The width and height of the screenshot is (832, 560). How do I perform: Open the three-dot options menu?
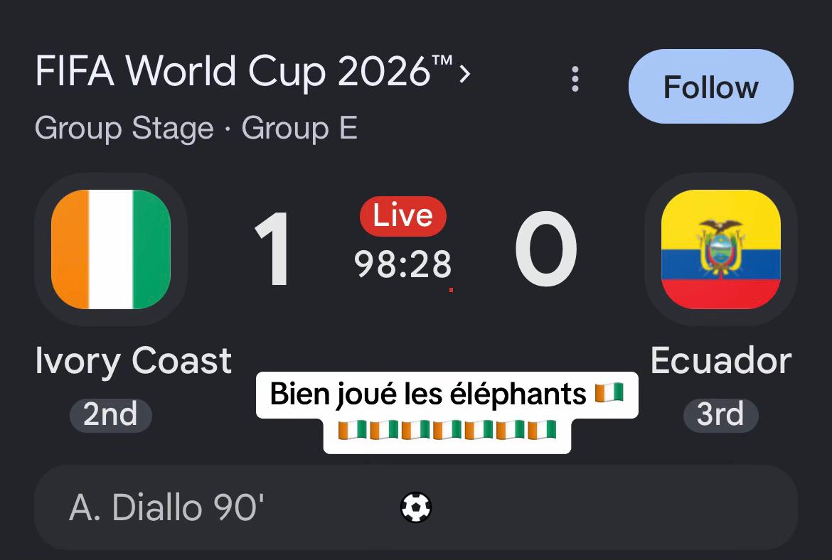(575, 79)
